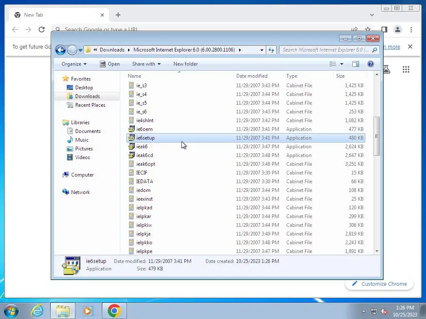Select Favorites in the navigation pane

coord(81,79)
